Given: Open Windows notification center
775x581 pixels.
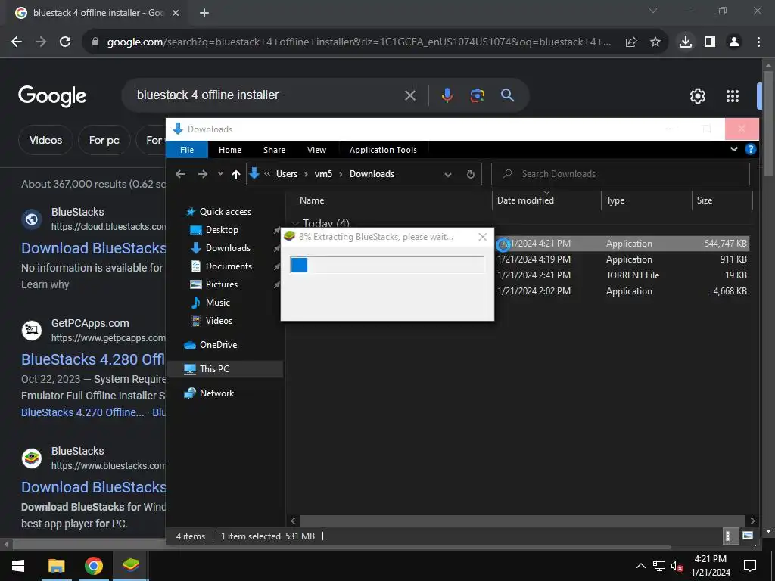Looking at the screenshot, I should [750, 566].
